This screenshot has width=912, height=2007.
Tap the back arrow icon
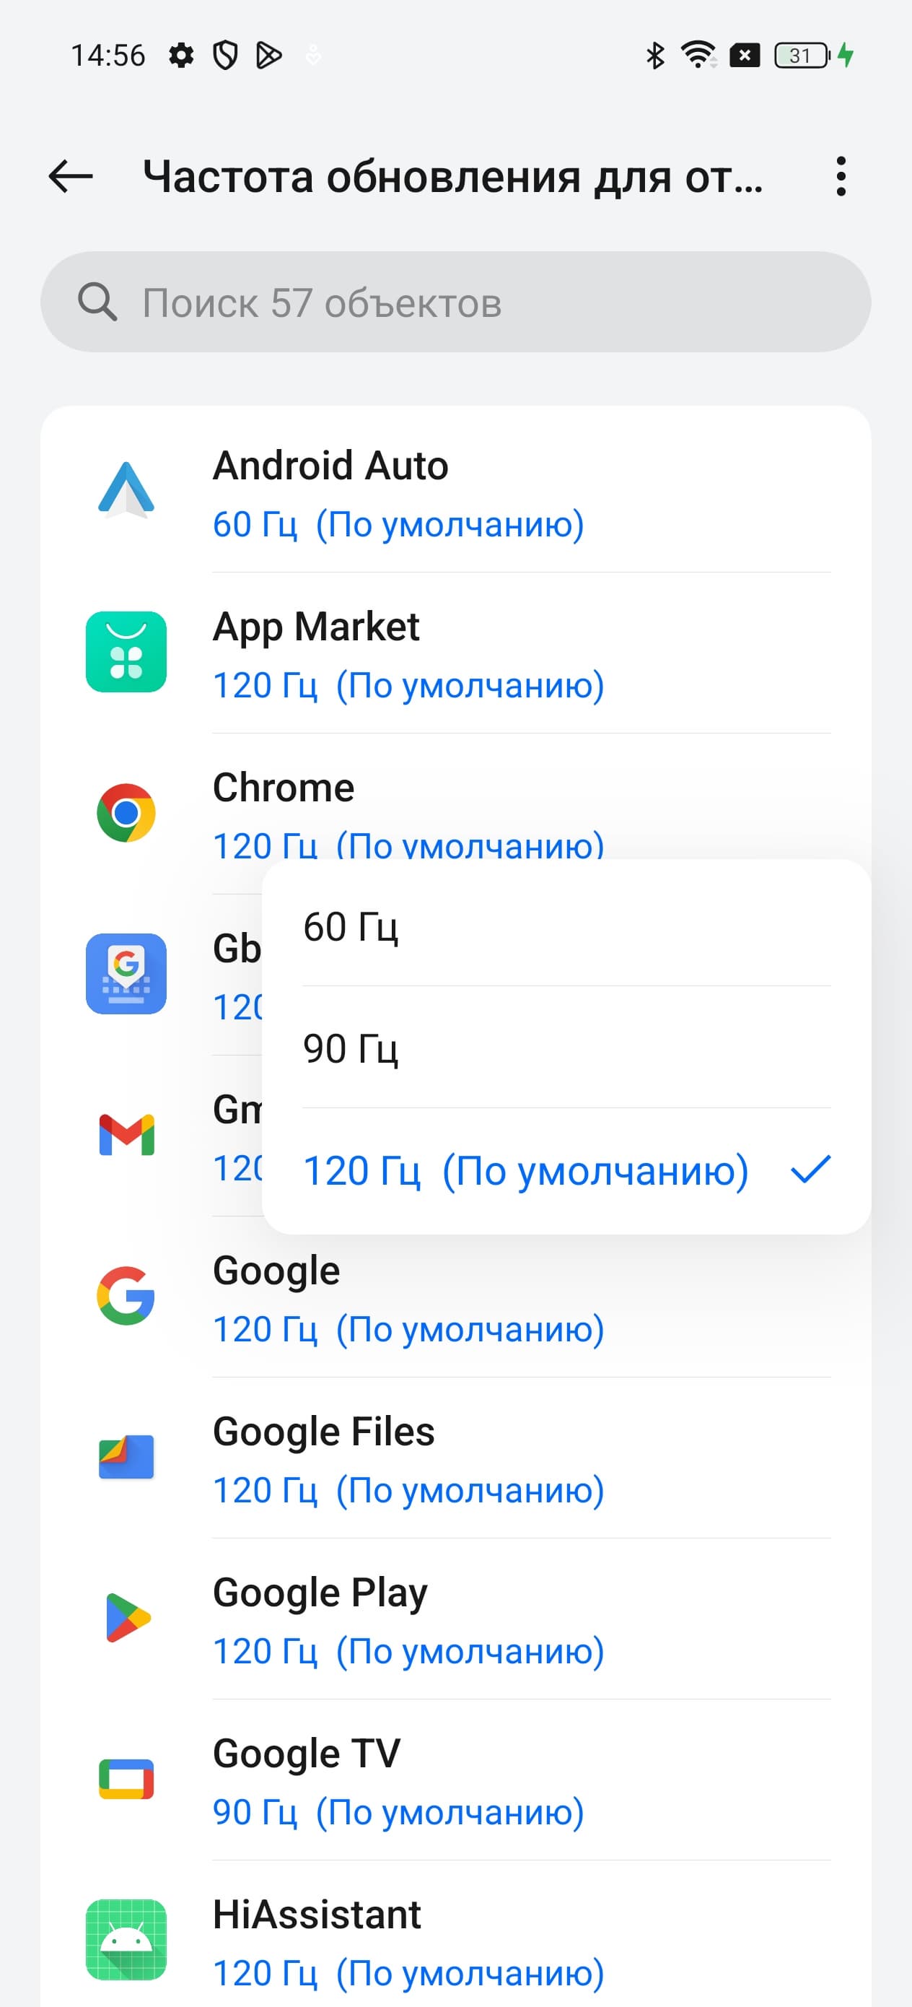70,177
